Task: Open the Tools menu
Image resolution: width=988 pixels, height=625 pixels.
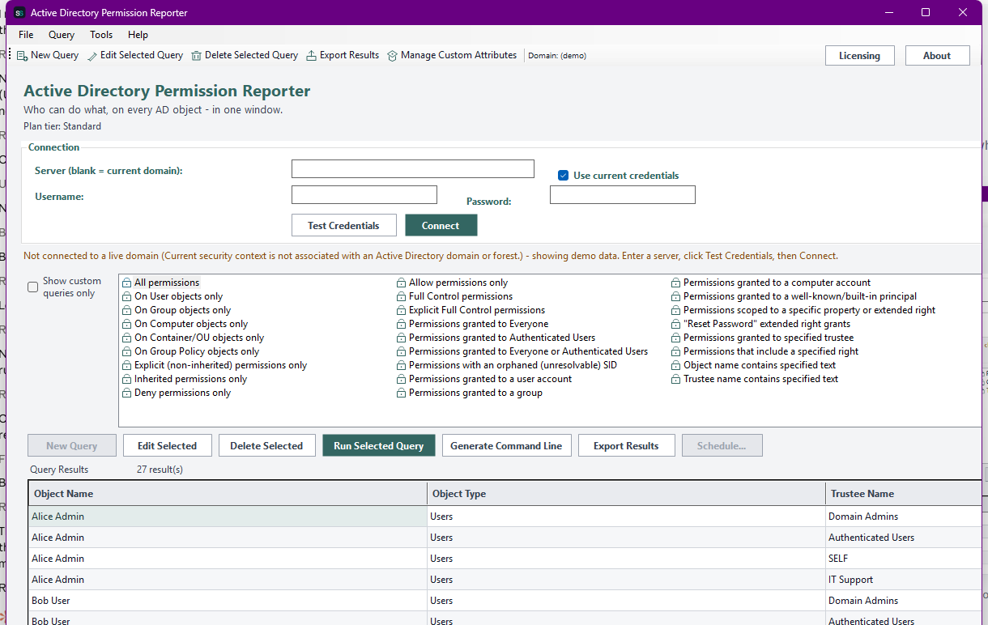Action: 101,35
